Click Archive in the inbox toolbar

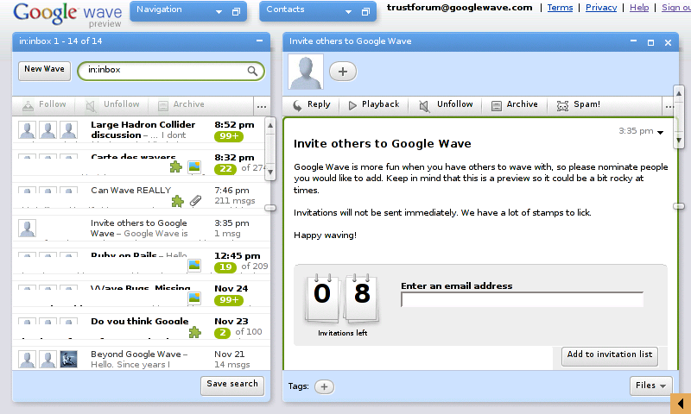[x=181, y=104]
